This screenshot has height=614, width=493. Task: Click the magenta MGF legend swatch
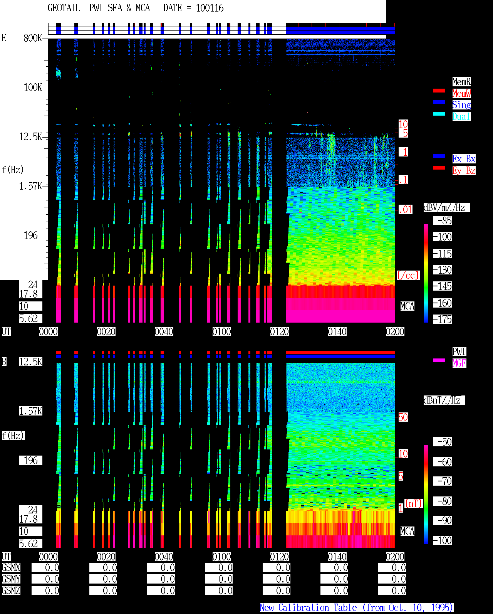439,360
